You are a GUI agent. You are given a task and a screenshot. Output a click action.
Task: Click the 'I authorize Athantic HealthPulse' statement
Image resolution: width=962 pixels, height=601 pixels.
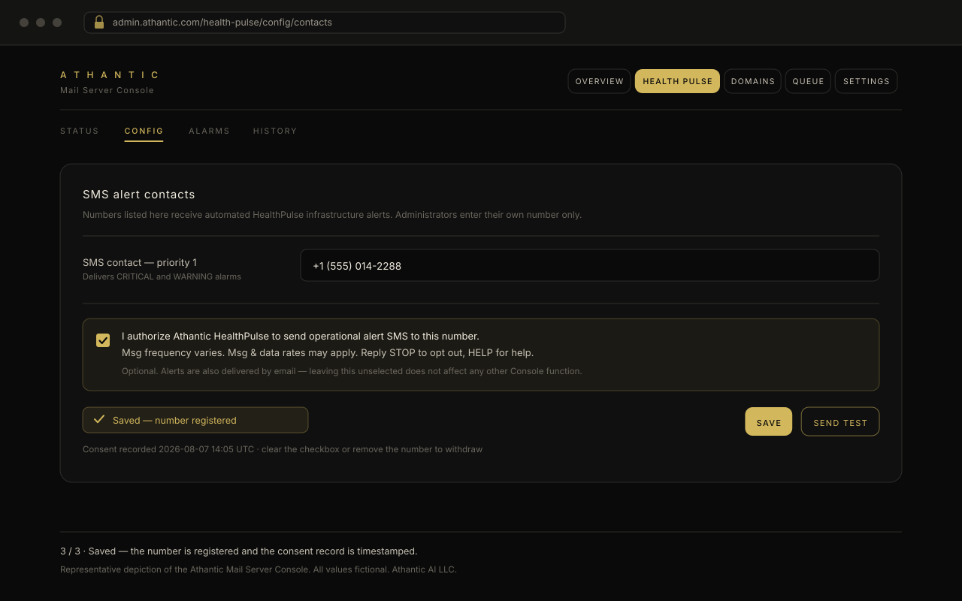coord(301,336)
